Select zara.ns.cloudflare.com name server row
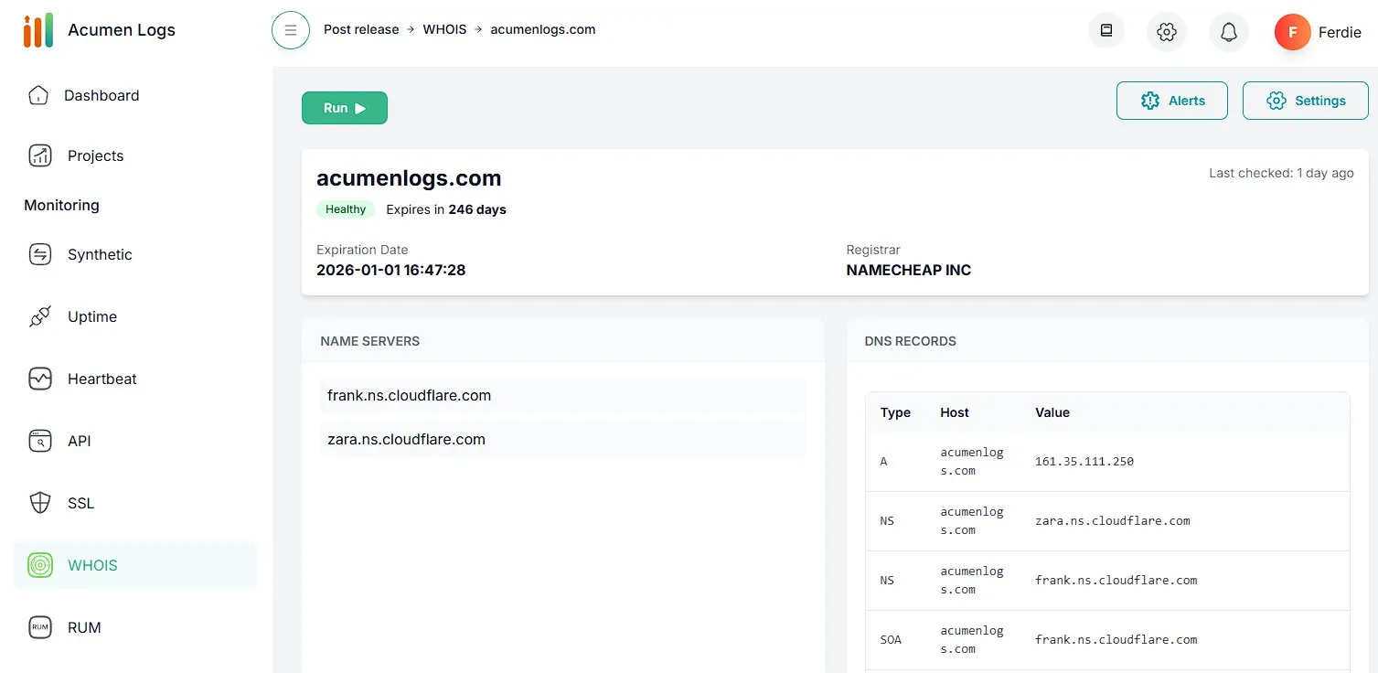 (563, 440)
